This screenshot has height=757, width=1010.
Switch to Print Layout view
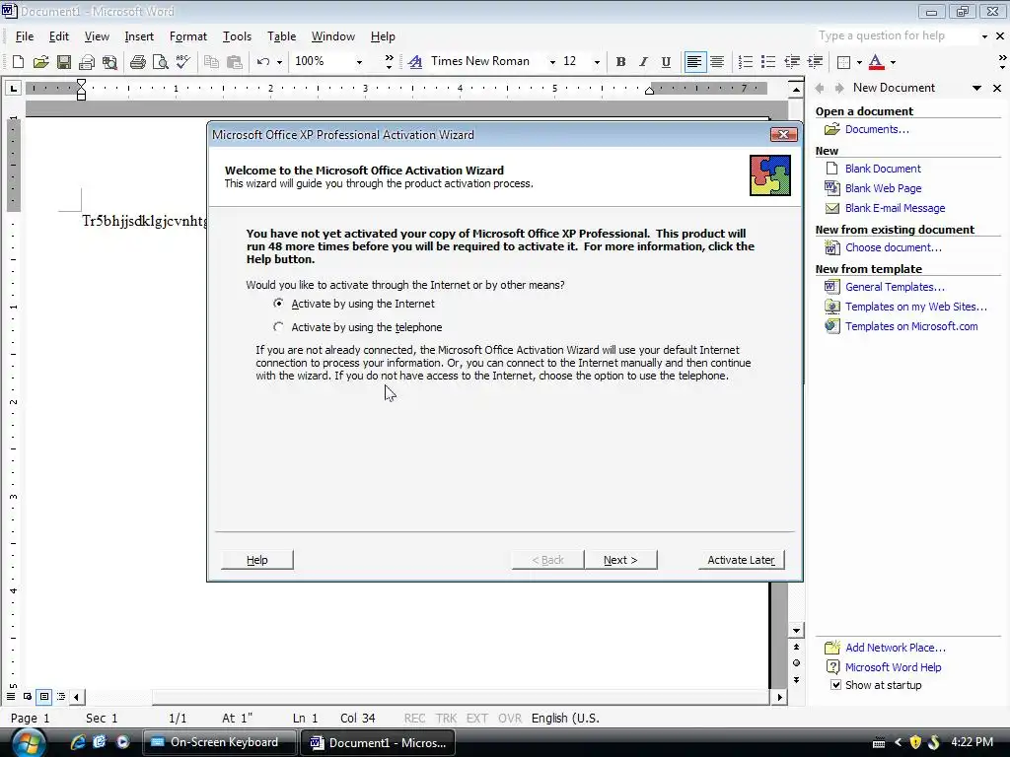(x=43, y=697)
